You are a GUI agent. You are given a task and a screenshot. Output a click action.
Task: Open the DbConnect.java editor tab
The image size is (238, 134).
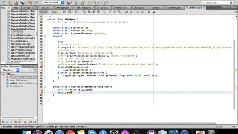[83, 8]
